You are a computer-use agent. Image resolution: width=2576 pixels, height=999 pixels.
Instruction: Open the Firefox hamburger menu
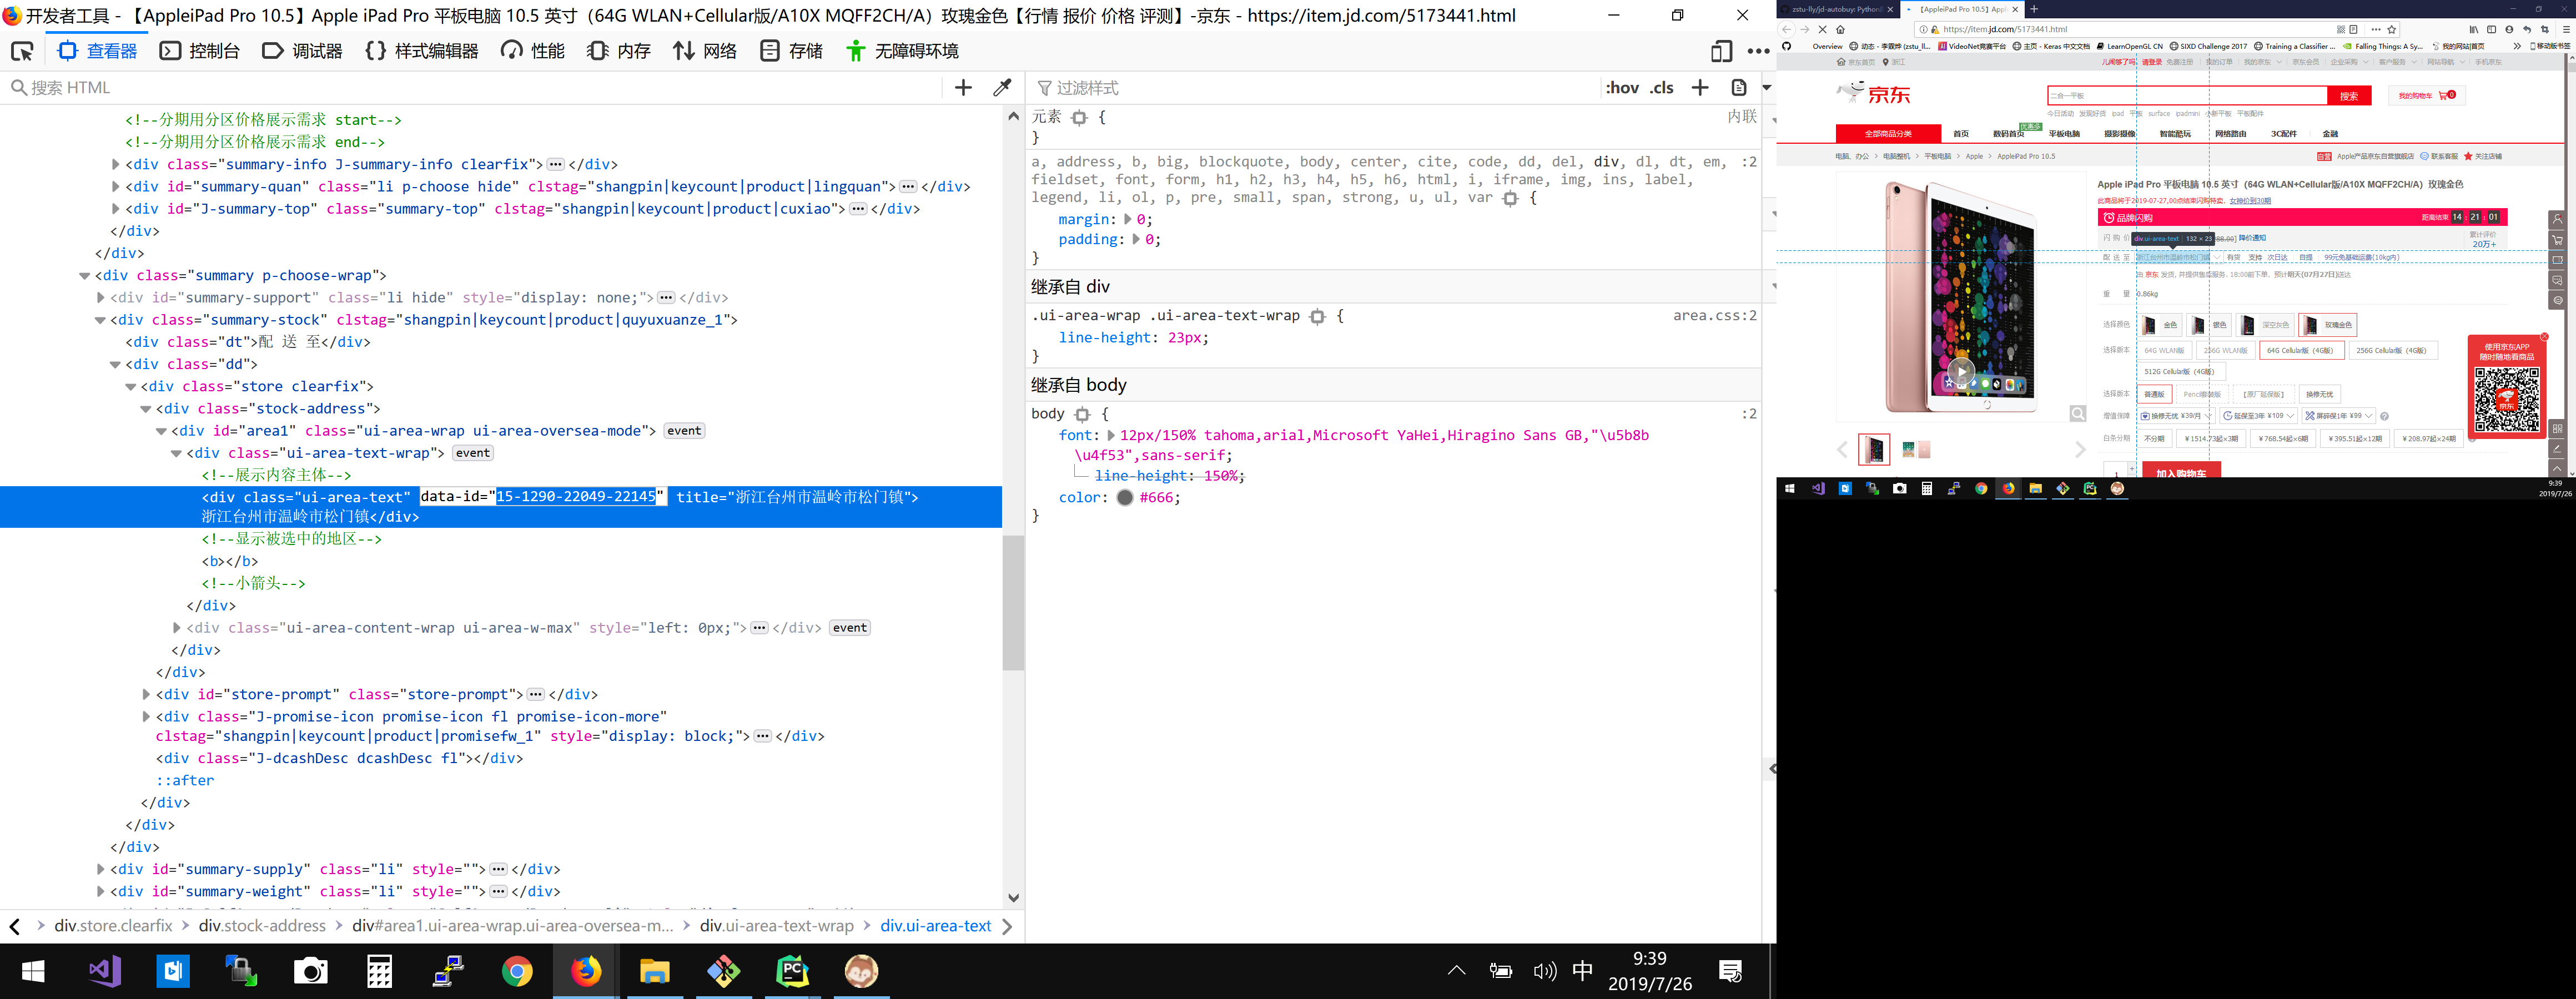click(2566, 29)
